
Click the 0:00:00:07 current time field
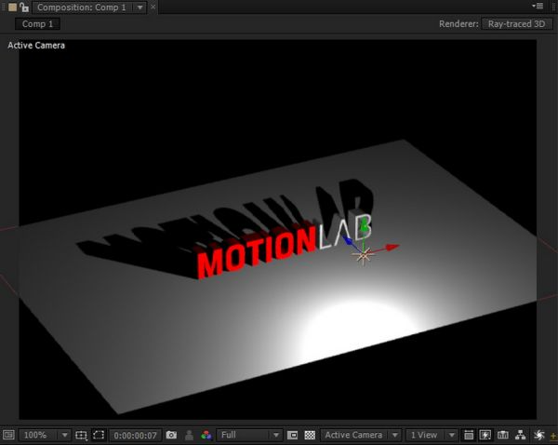135,435
